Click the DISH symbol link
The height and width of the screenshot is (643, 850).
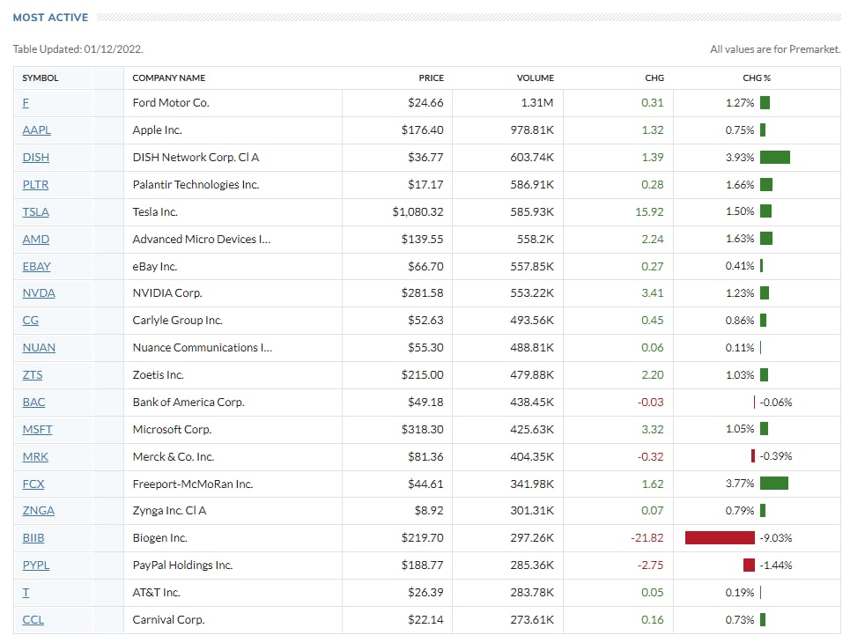[x=36, y=158]
